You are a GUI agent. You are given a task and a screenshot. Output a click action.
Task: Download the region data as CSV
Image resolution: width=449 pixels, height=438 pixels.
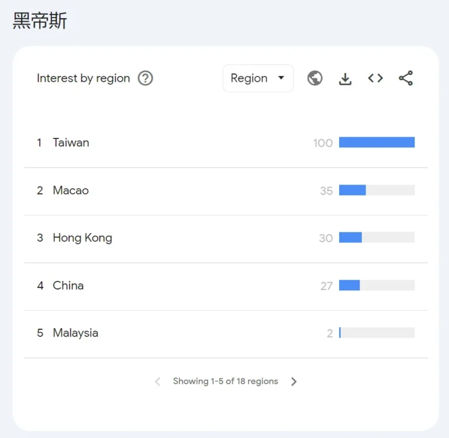tap(346, 78)
